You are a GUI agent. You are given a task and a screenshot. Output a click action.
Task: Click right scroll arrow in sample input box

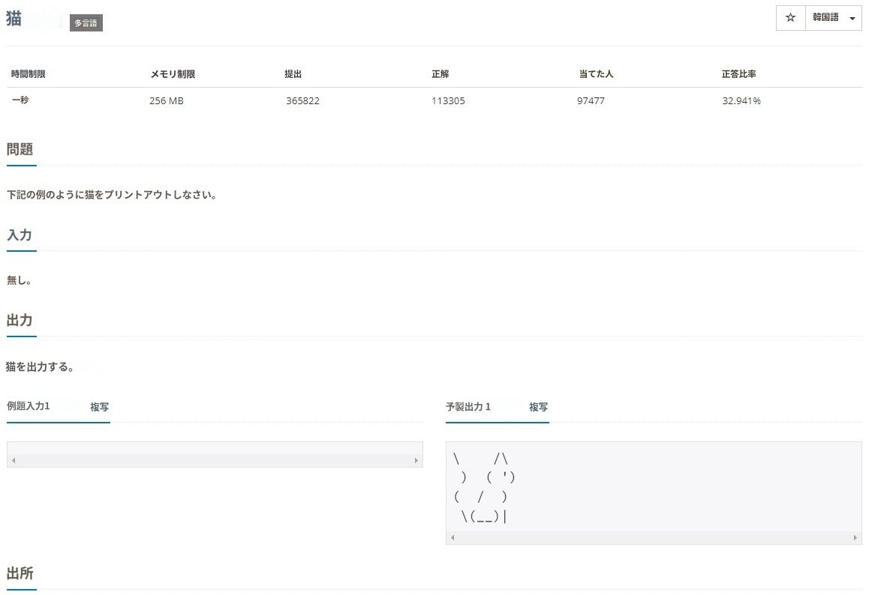[x=416, y=460]
